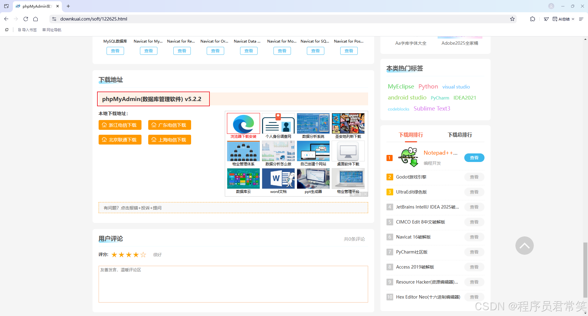Switch to the 下载总排行 tab

tap(460, 135)
